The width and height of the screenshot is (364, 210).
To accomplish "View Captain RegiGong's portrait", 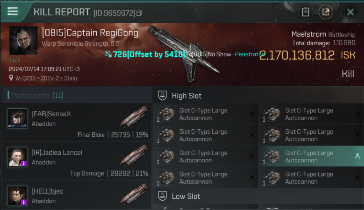I will coord(24,41).
